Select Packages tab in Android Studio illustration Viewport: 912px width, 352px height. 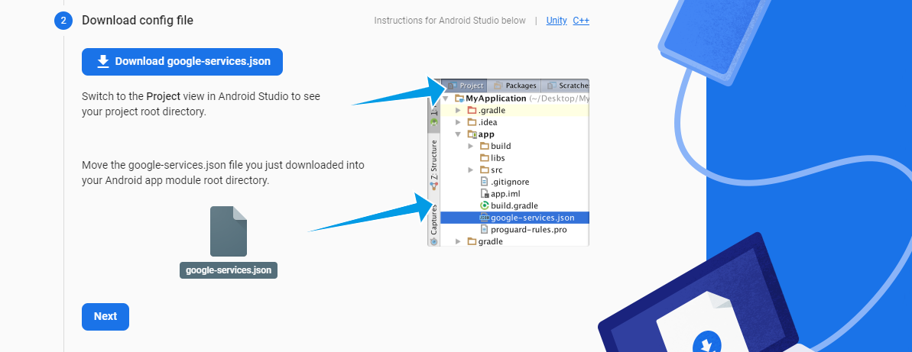pos(514,86)
